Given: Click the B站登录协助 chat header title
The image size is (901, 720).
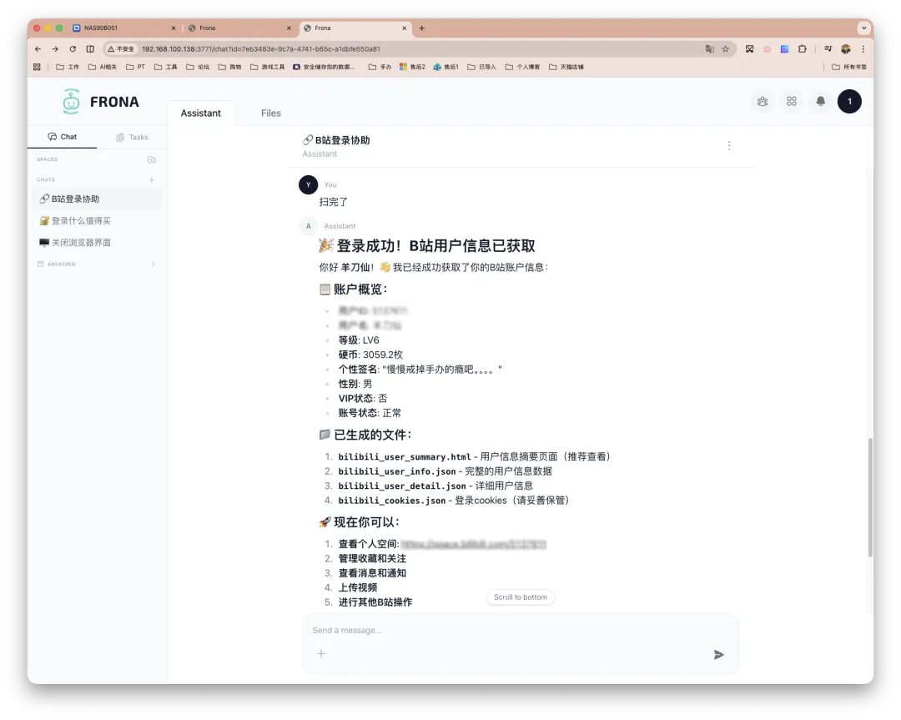Looking at the screenshot, I should click(x=336, y=140).
